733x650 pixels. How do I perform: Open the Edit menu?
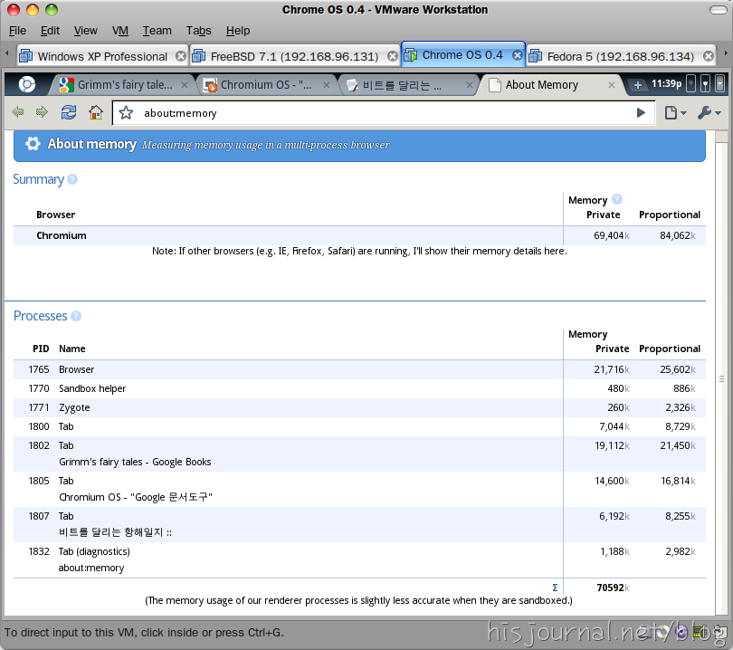50,31
